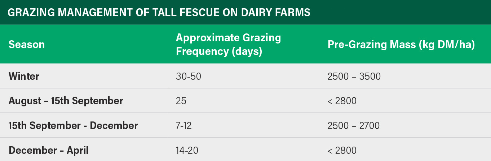
Task: Select the December – April row label
Action: pos(49,150)
